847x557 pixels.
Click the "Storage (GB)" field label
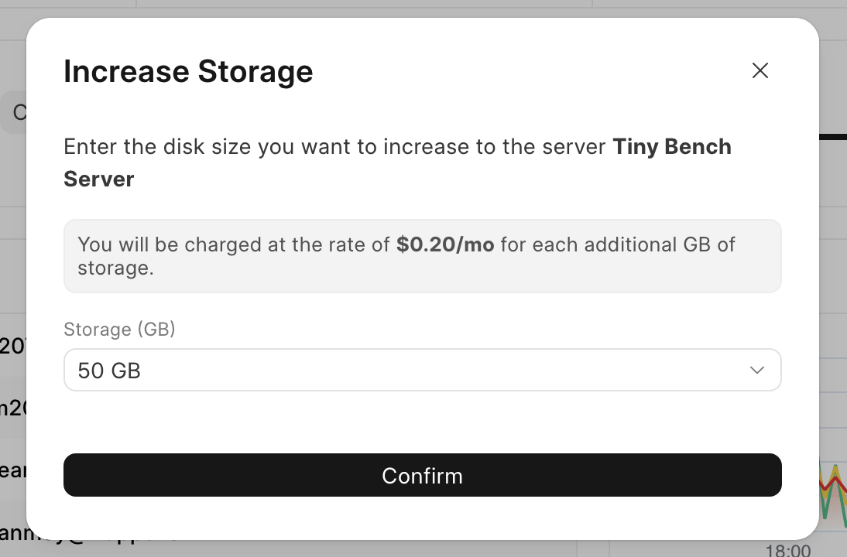click(119, 330)
